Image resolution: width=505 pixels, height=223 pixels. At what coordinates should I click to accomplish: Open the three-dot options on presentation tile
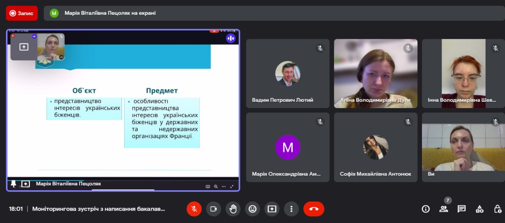(x=224, y=186)
